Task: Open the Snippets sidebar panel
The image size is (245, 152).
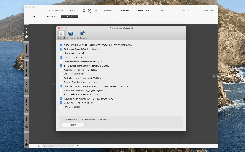Action: coord(27,104)
